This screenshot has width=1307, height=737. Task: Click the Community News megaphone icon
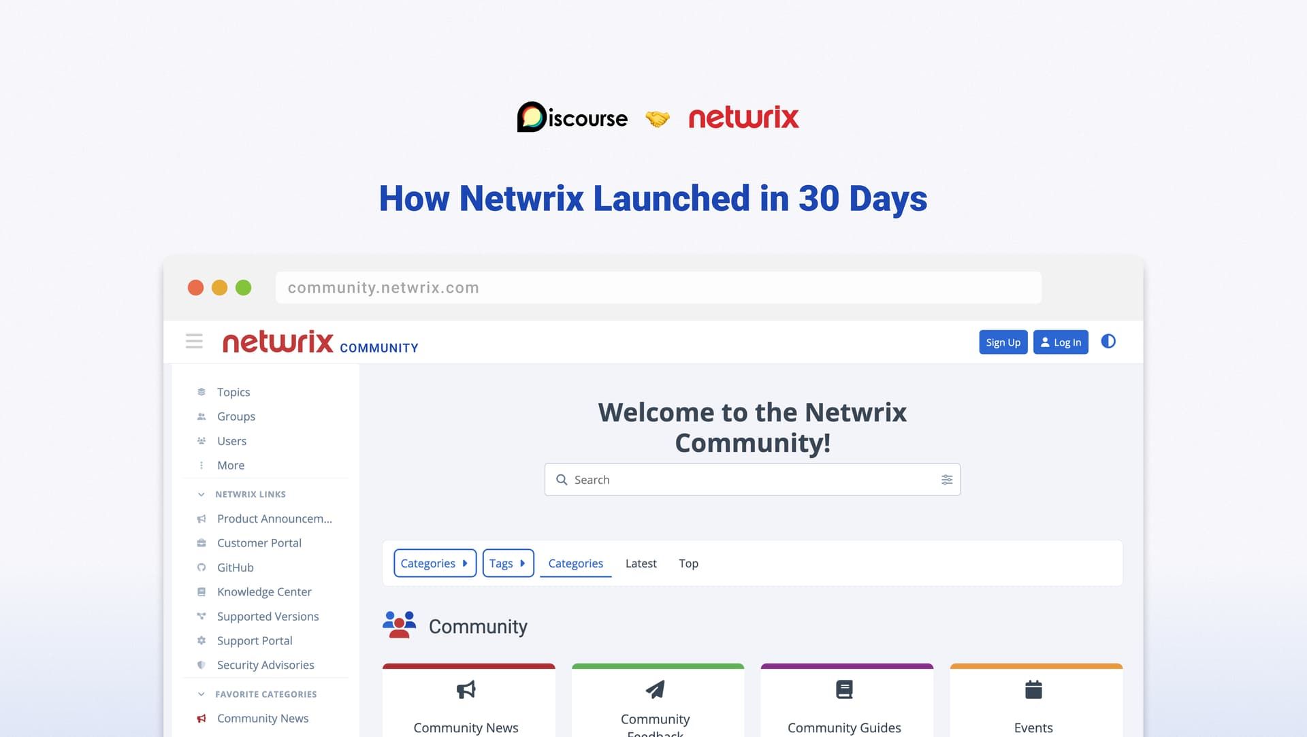click(x=466, y=689)
